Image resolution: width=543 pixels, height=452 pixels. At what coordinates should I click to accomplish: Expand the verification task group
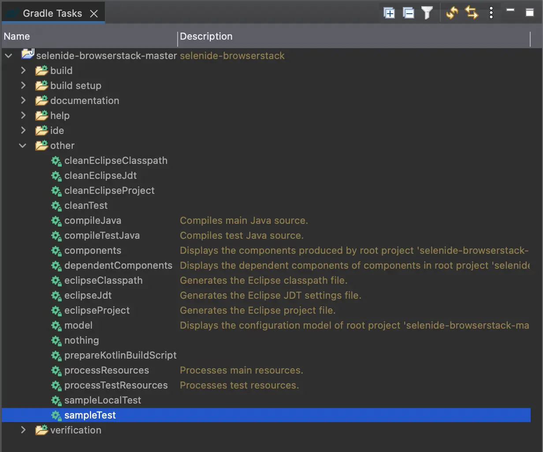[23, 430]
